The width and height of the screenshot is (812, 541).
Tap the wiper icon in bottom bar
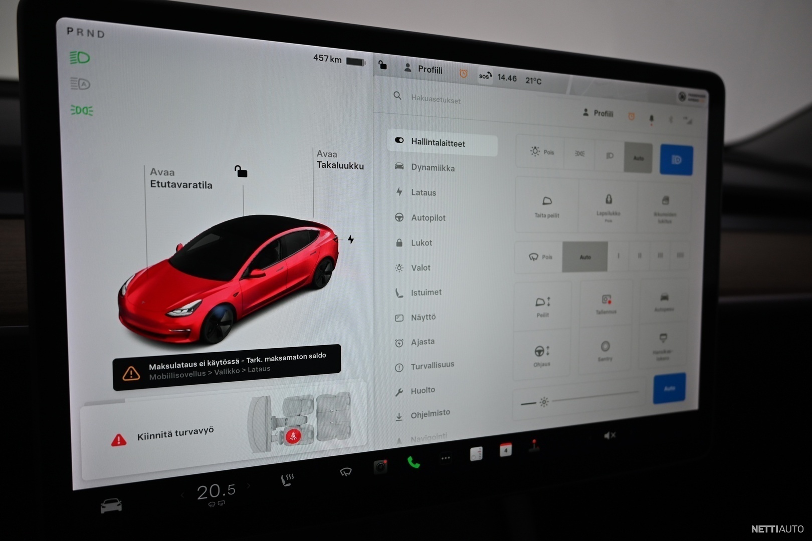tap(345, 471)
